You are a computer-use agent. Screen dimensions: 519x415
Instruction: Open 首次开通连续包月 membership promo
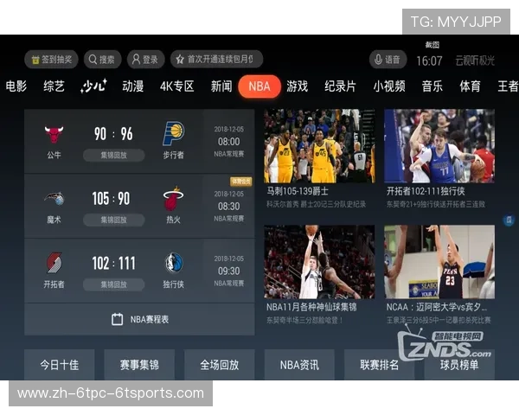216,59
